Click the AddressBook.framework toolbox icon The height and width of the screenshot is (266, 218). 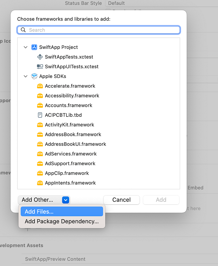[x=40, y=134]
